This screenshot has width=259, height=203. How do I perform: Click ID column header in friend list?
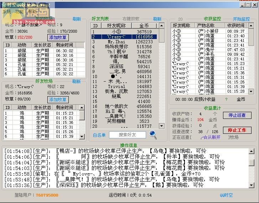96,26
